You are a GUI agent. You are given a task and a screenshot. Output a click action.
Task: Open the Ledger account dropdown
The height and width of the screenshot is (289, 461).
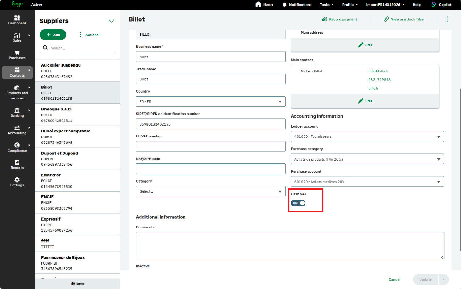(x=367, y=136)
